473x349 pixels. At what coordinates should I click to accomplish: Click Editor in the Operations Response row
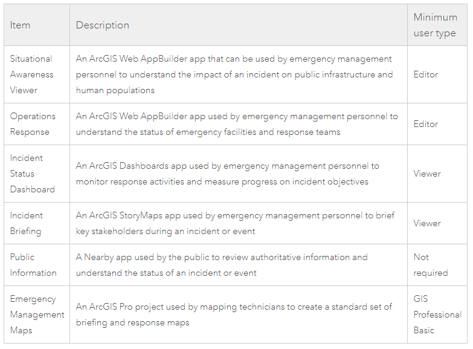pyautogui.click(x=426, y=124)
